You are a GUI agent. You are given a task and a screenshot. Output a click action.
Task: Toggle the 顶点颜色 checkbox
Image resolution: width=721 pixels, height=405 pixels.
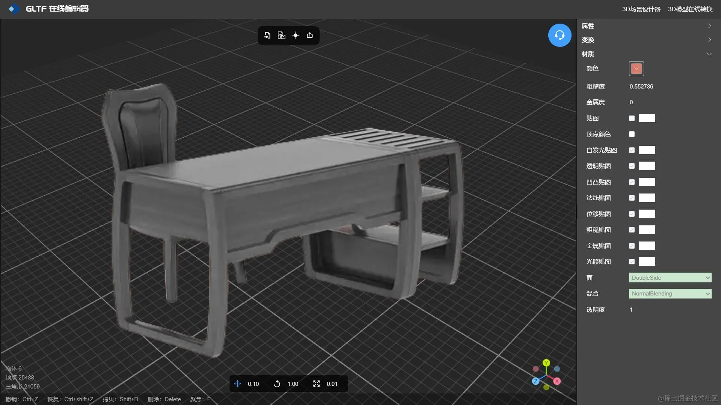tap(632, 134)
